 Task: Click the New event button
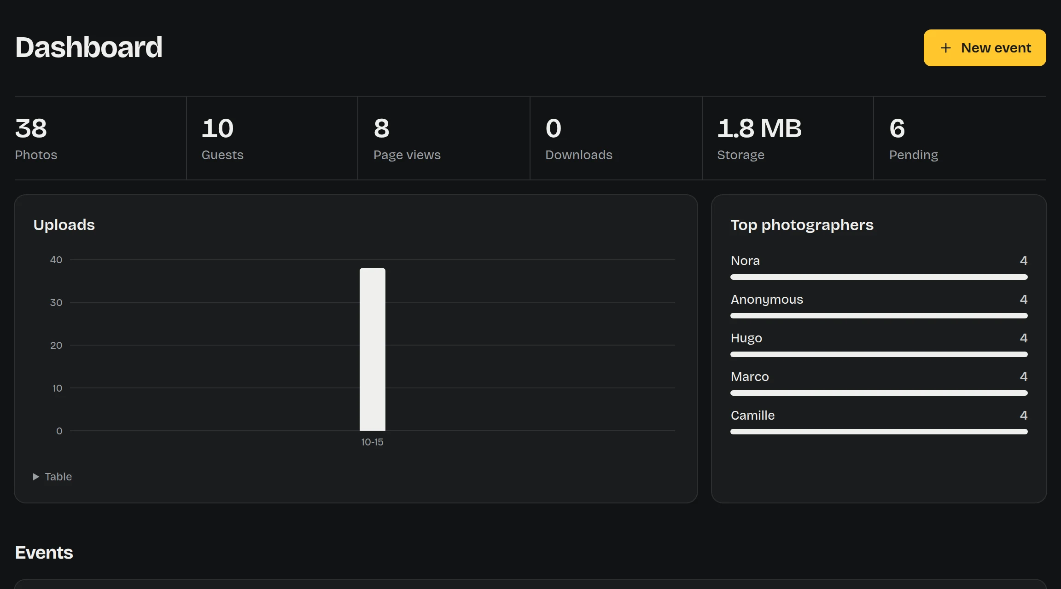[x=985, y=48]
